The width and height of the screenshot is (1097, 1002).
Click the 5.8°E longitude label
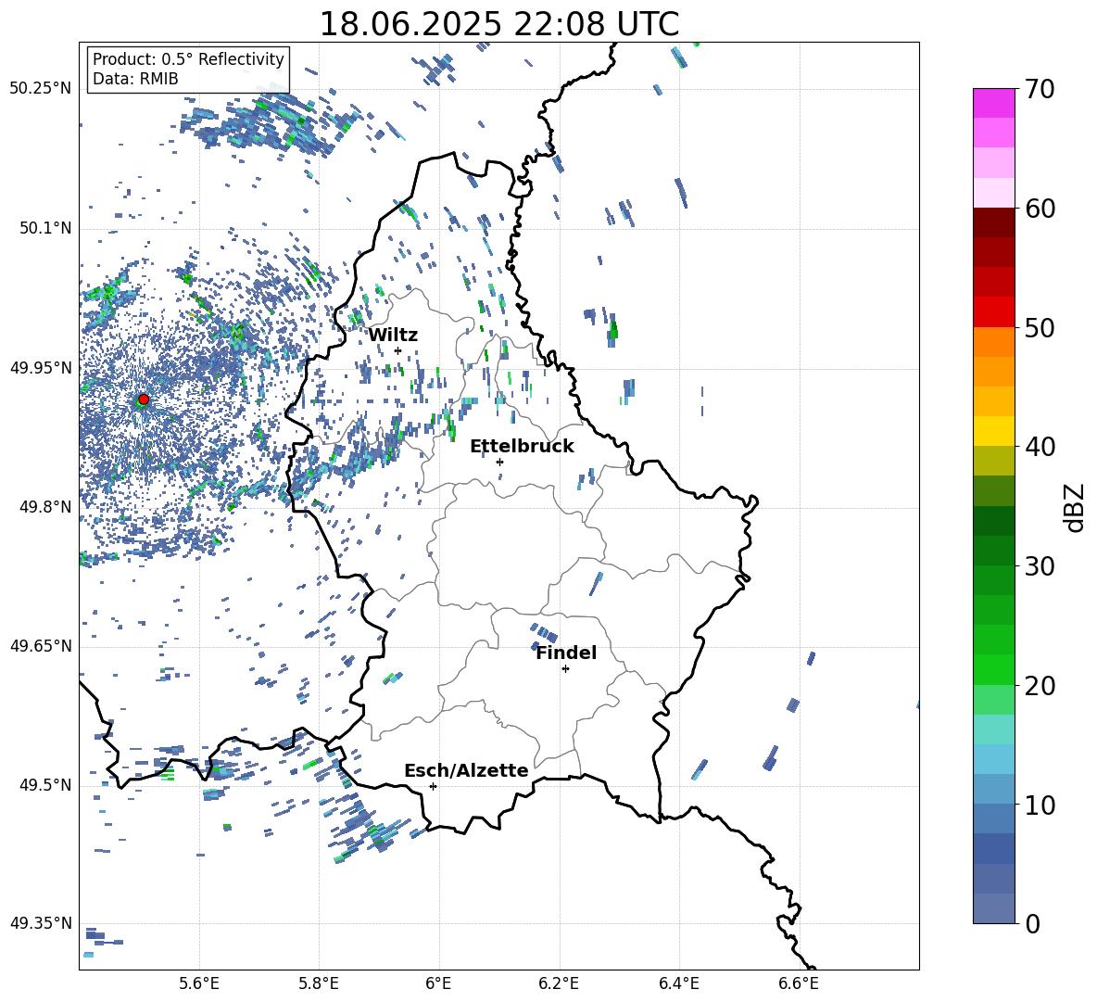319,983
